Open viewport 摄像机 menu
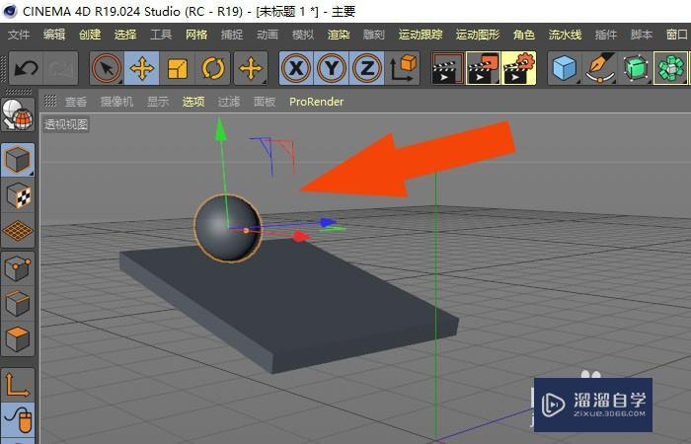The height and width of the screenshot is (444, 691). pos(116,102)
